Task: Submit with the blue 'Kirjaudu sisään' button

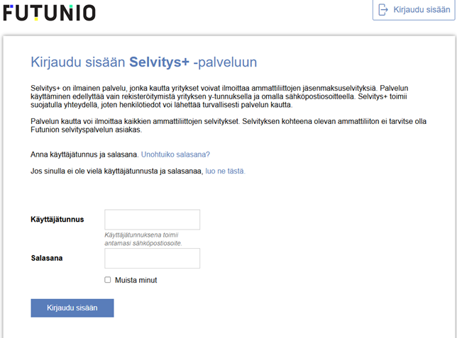Action: [72, 308]
